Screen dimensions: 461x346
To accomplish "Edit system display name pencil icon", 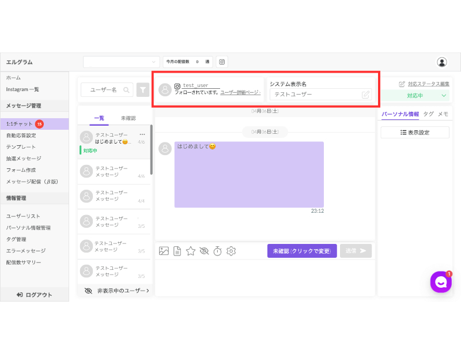I will pyautogui.click(x=365, y=95).
